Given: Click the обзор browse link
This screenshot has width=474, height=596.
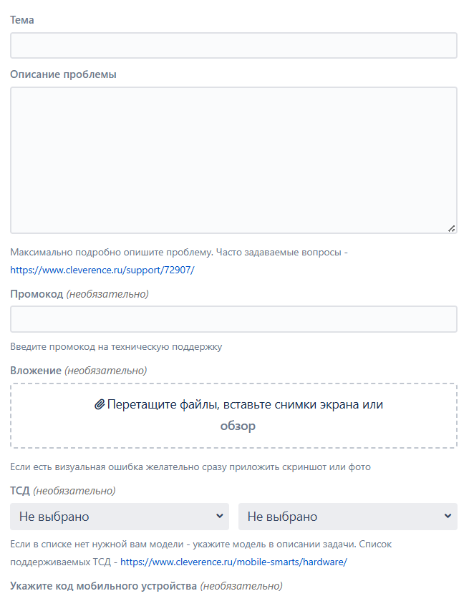Looking at the screenshot, I should 238,426.
